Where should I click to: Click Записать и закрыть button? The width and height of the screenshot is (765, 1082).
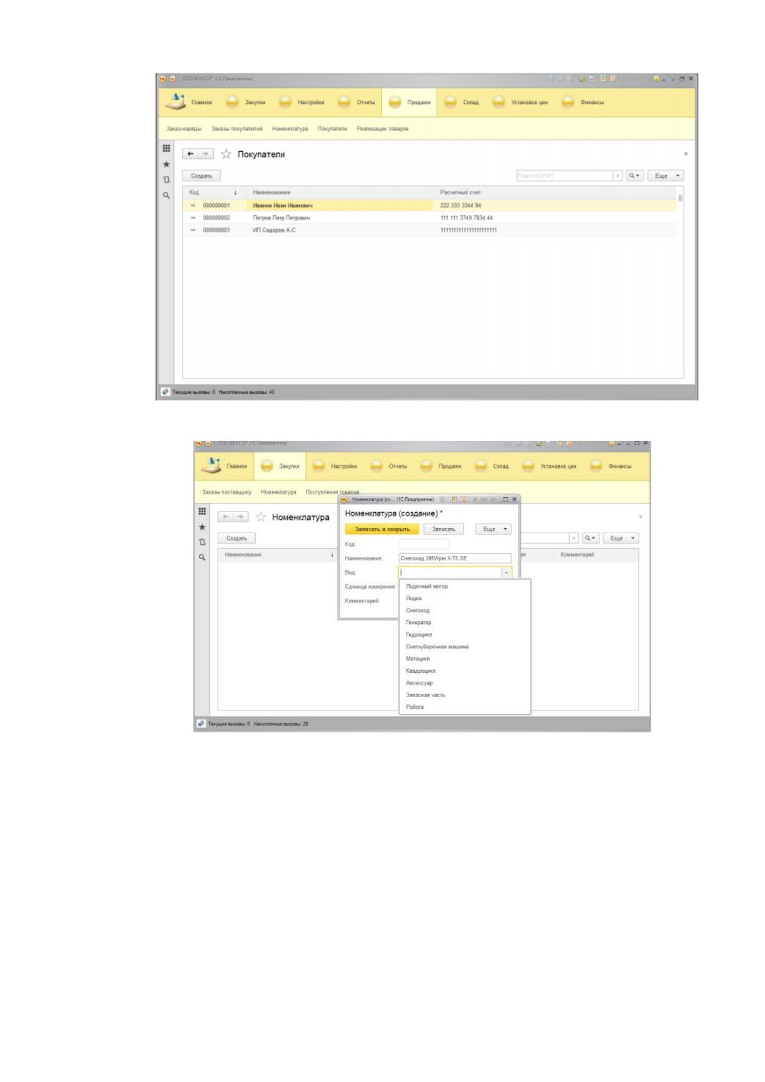pos(382,529)
